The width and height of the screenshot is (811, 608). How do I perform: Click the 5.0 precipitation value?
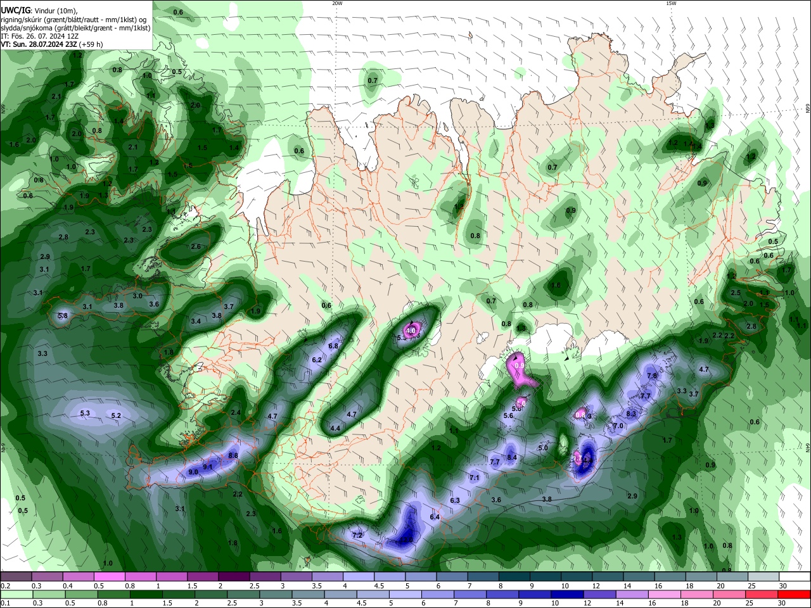point(543,448)
